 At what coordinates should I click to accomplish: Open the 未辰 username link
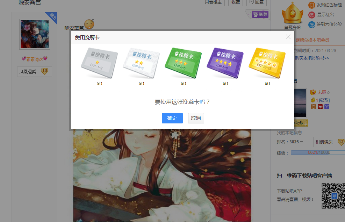[322, 92]
